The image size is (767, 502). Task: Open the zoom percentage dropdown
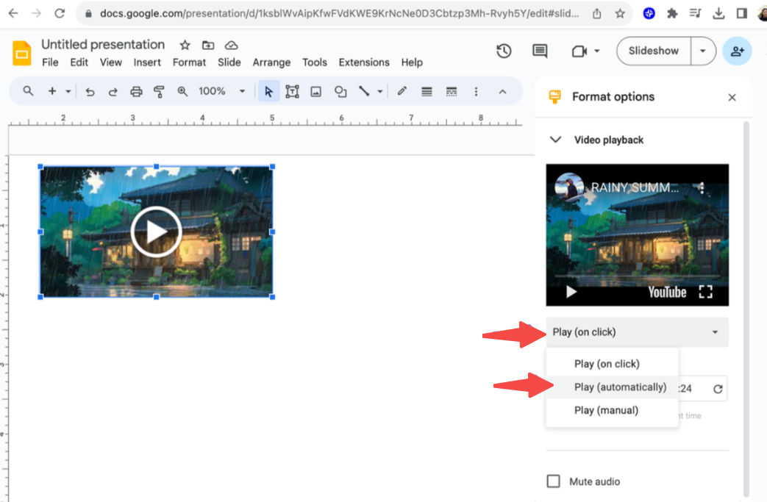point(242,90)
